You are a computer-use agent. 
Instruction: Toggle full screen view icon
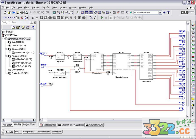54,12
